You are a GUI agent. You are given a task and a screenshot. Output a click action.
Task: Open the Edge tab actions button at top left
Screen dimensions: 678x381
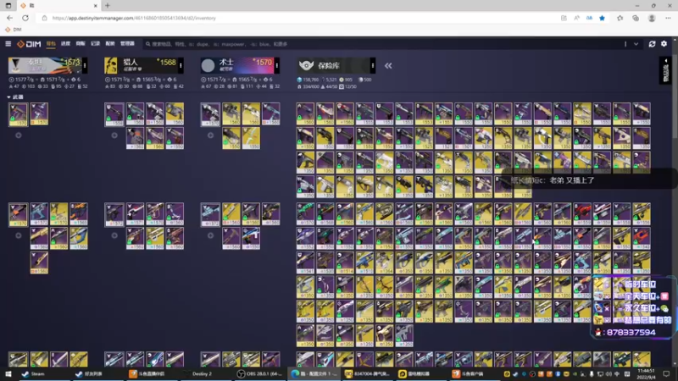pos(8,6)
